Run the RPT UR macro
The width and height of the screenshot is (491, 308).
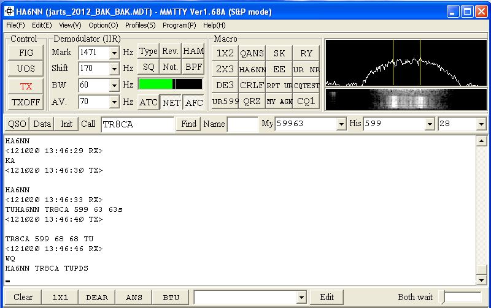coord(279,85)
